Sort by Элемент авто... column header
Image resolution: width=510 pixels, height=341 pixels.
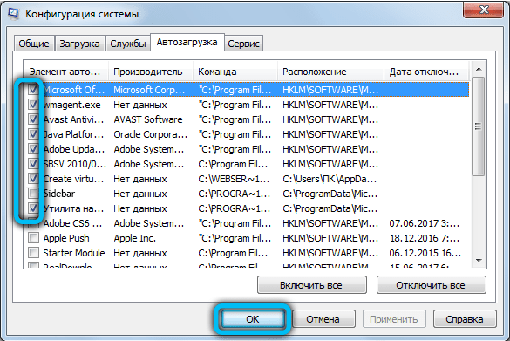[65, 72]
